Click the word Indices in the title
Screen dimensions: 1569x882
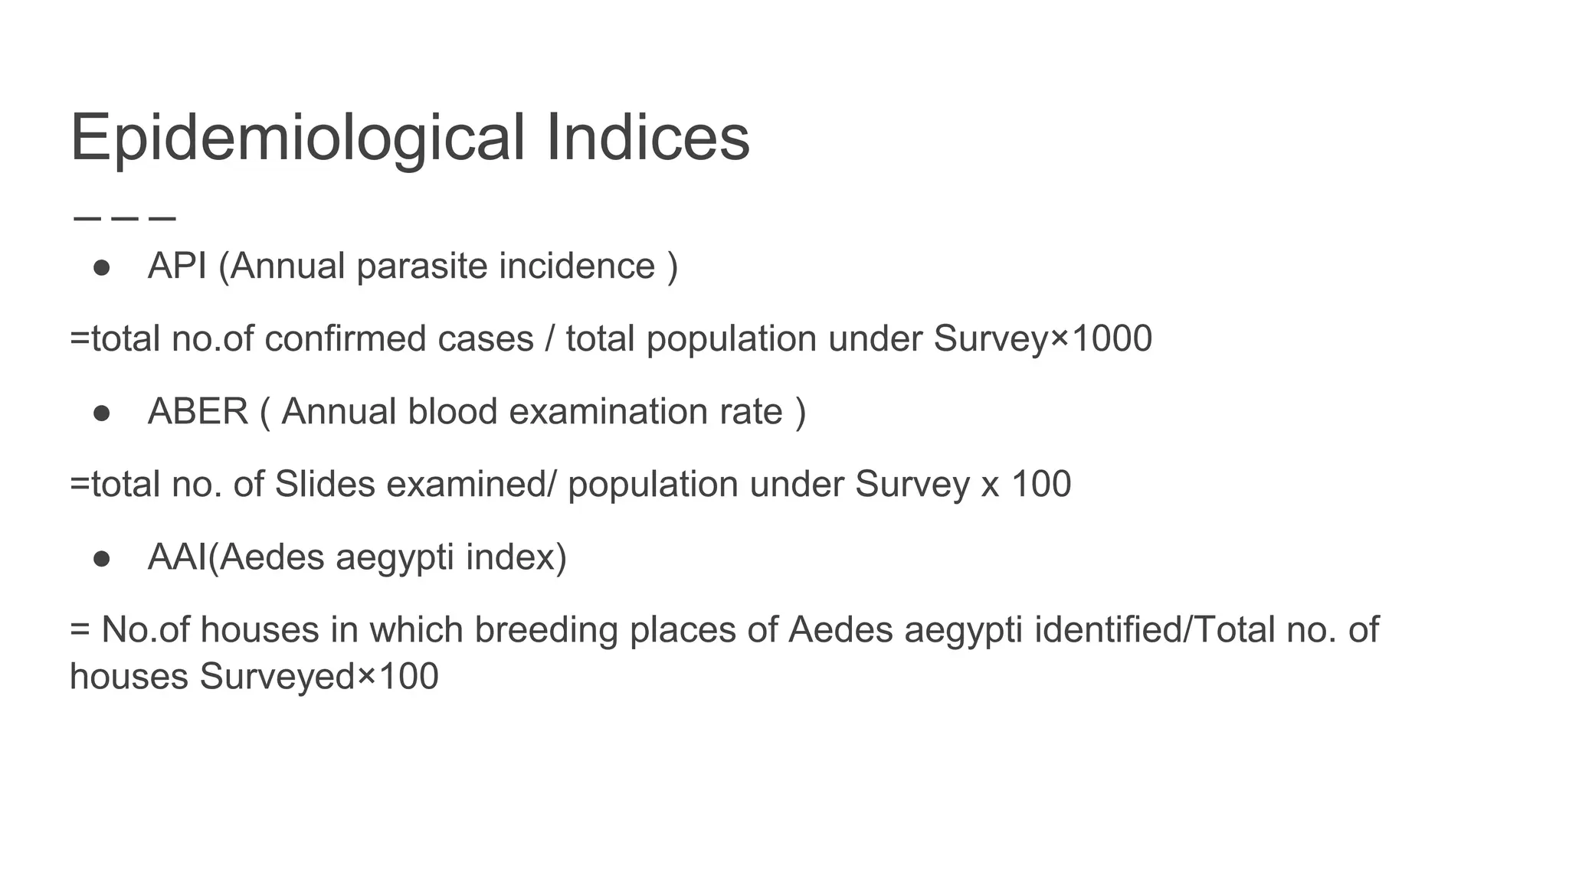(x=647, y=138)
